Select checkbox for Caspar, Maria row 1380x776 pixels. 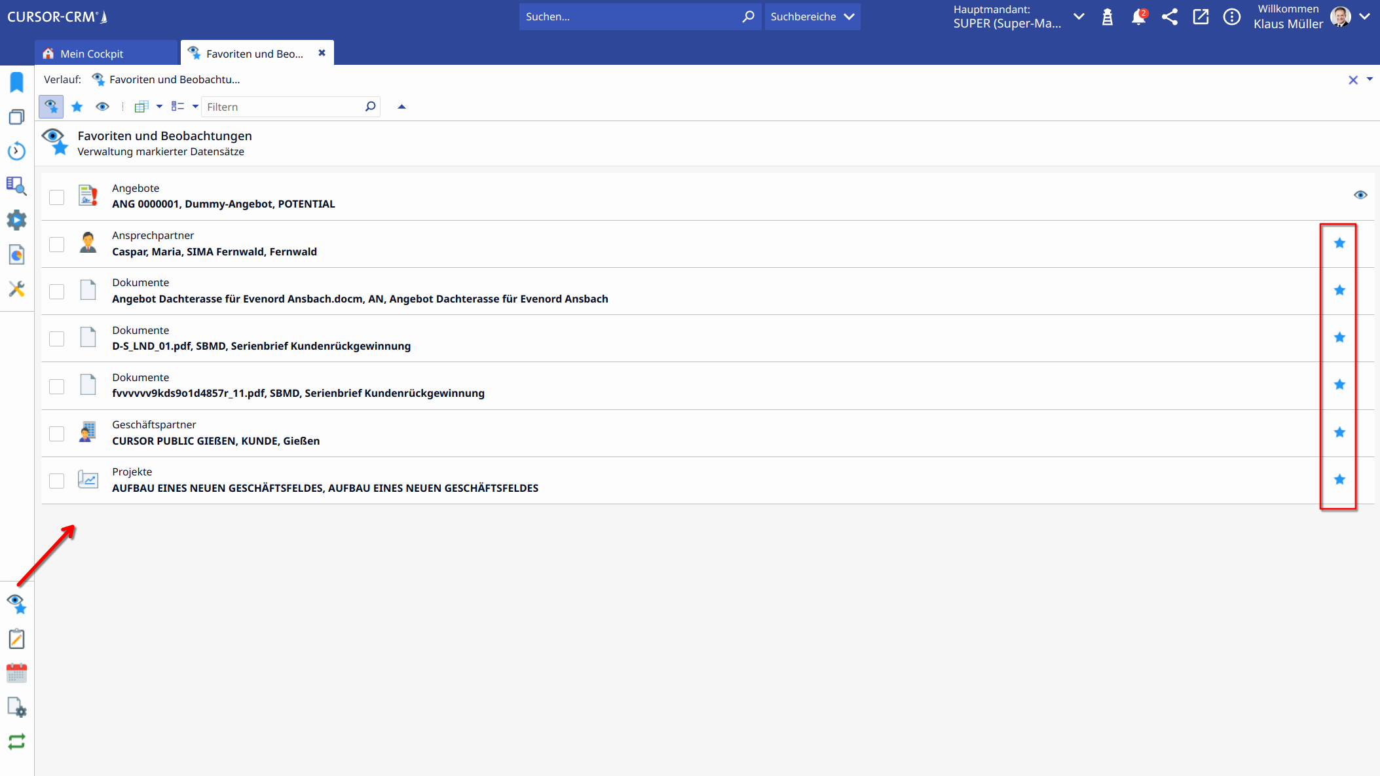57,244
